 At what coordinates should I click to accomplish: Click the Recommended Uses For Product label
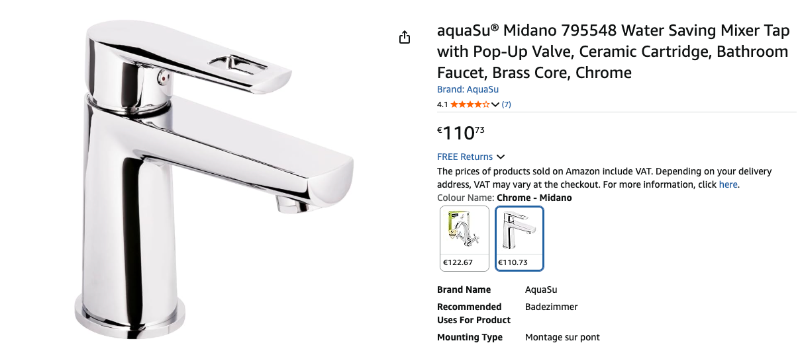[474, 313]
